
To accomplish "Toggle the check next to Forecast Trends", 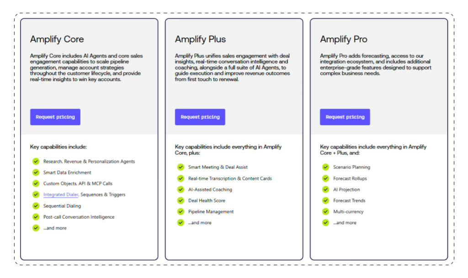I will [325, 200].
